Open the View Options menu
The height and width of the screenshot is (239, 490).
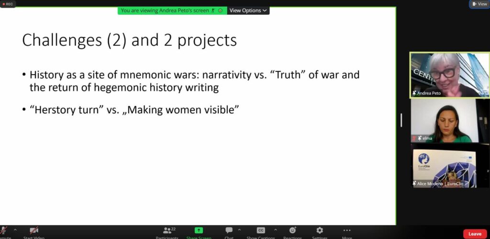tap(248, 11)
